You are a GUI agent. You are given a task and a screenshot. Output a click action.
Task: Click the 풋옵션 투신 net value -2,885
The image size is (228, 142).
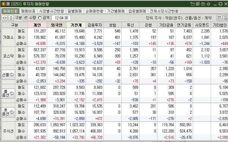133,118
